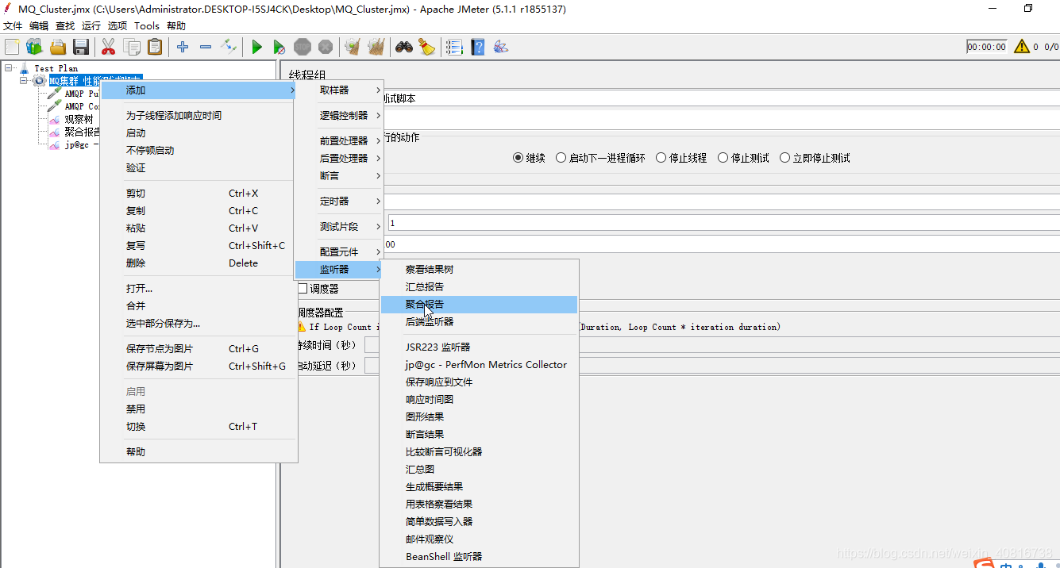The height and width of the screenshot is (568, 1060).
Task: Choose 用表格察看结果 listener
Action: click(480, 504)
